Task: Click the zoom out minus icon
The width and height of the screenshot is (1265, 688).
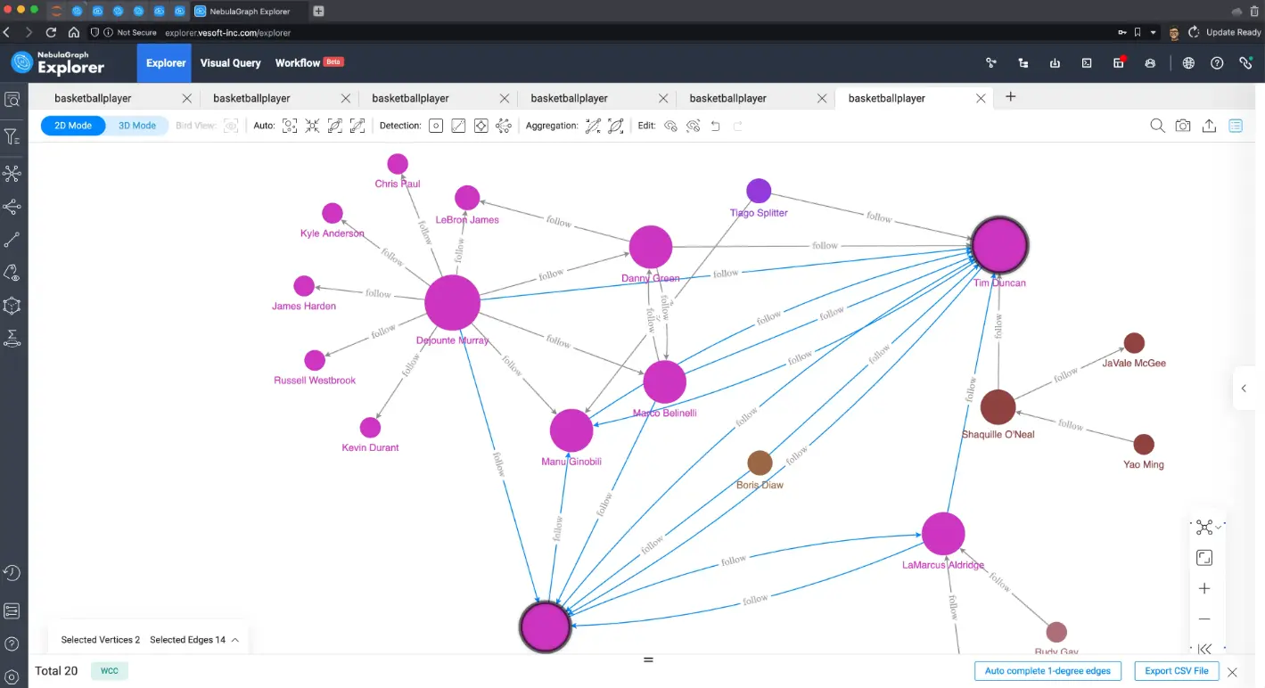Action: click(x=1204, y=618)
